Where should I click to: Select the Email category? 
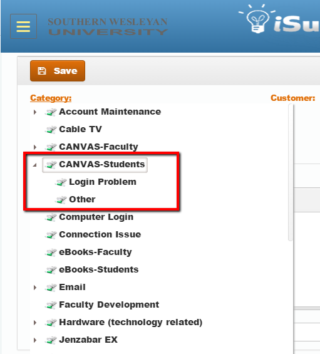(72, 287)
